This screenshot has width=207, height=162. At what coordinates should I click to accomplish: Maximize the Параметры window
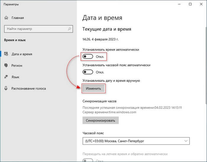(x=190, y=4)
